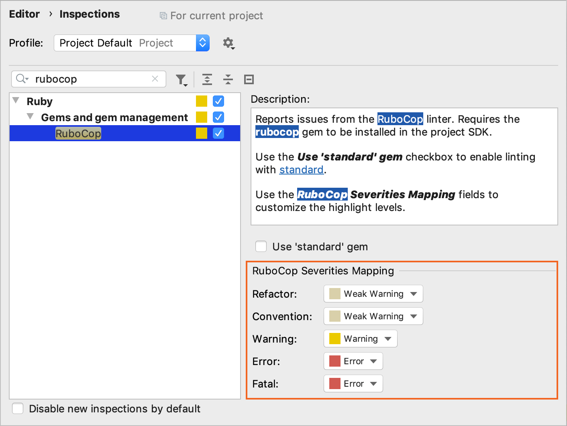This screenshot has height=426, width=567.
Task: Collapse all inspections with the Collapse All icon
Action: (228, 79)
